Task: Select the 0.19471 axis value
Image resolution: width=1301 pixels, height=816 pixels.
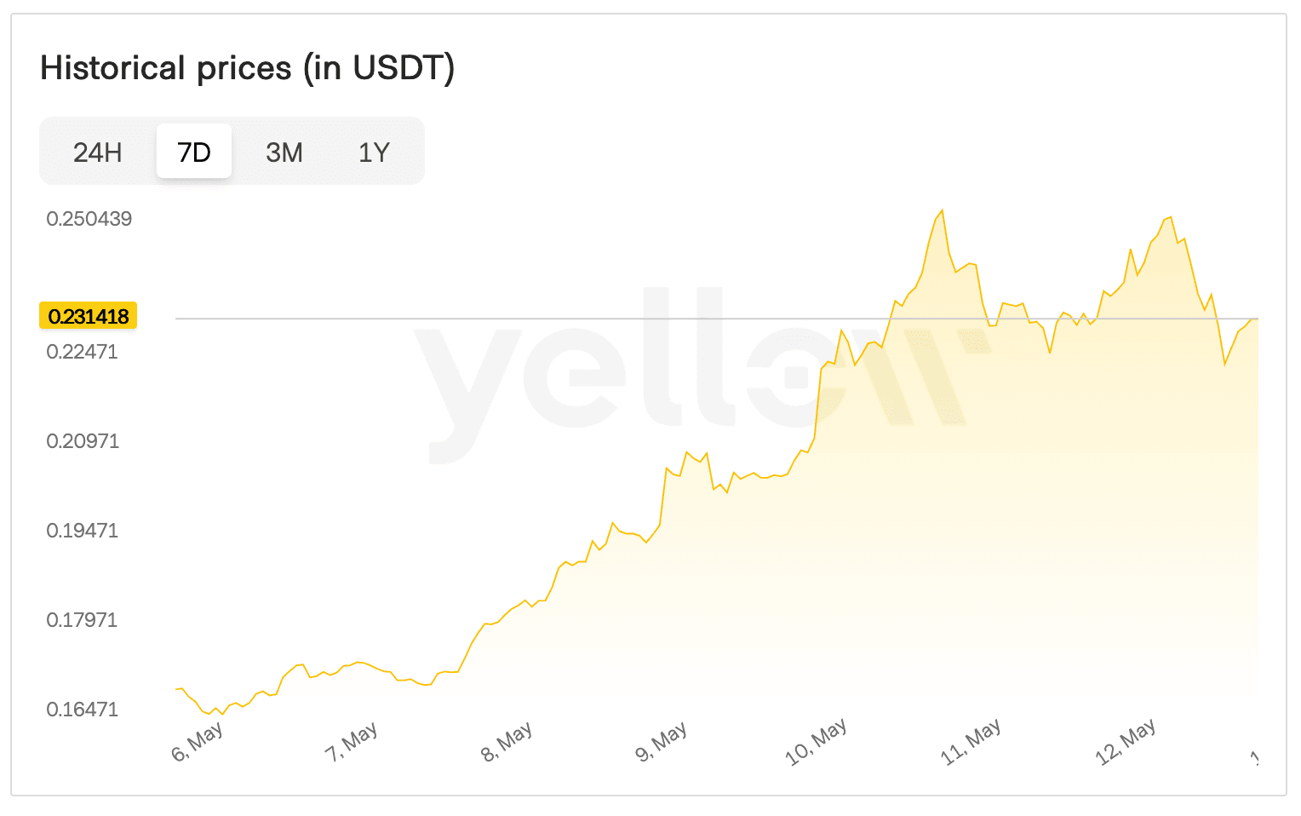Action: click(83, 530)
